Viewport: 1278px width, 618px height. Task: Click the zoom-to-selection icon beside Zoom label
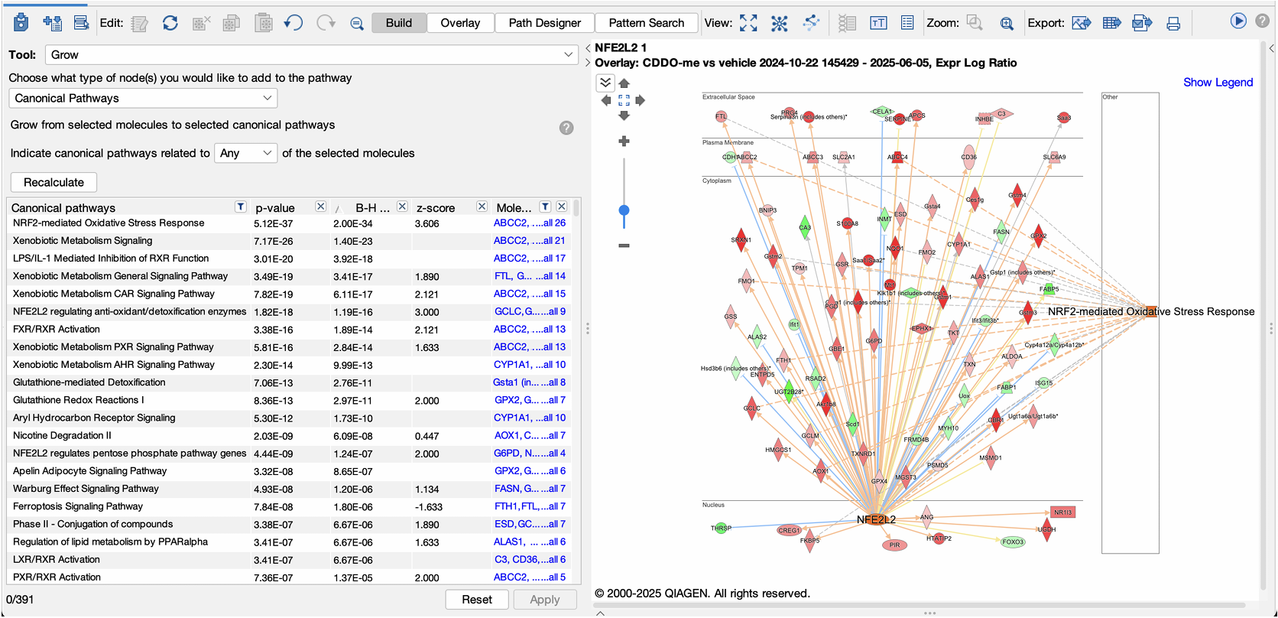975,23
